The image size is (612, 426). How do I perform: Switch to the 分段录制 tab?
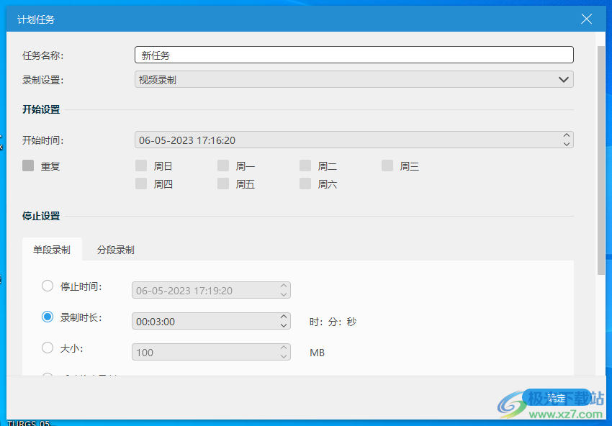(115, 250)
